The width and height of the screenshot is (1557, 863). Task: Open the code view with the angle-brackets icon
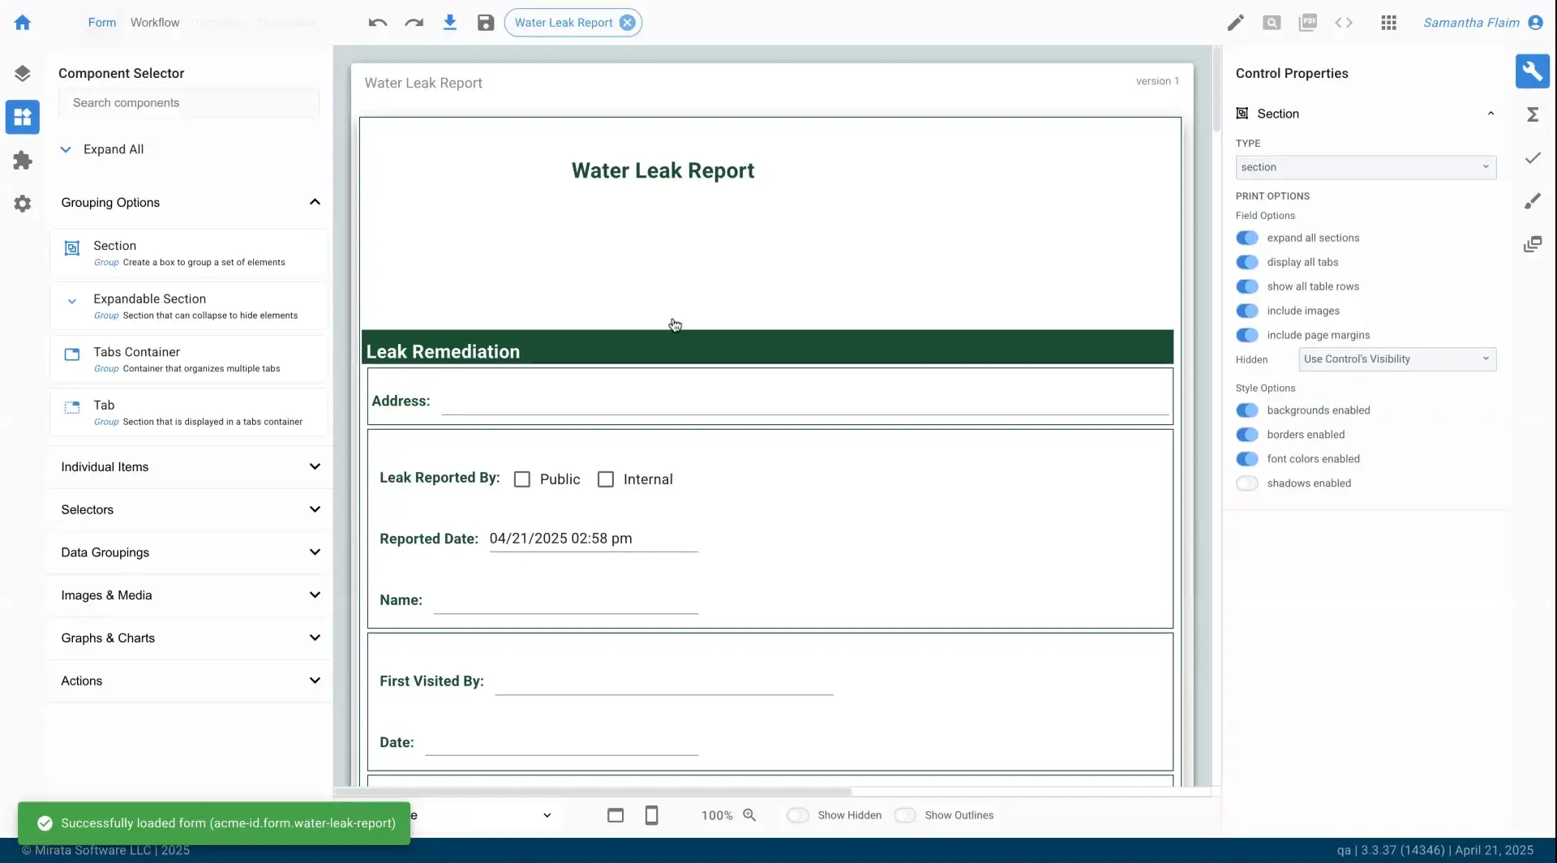pyautogui.click(x=1344, y=23)
